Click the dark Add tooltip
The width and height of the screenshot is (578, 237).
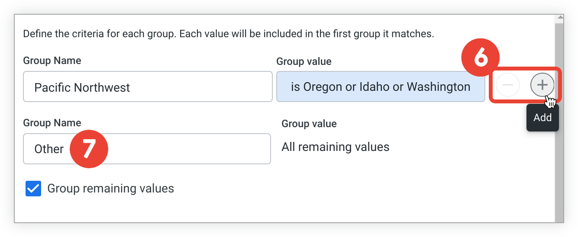[x=542, y=118]
